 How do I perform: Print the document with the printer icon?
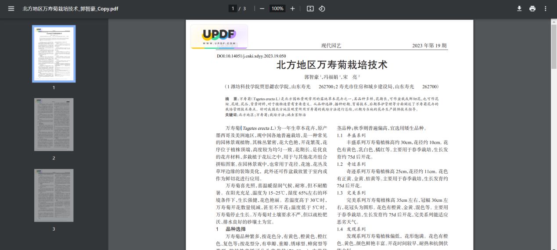click(532, 9)
